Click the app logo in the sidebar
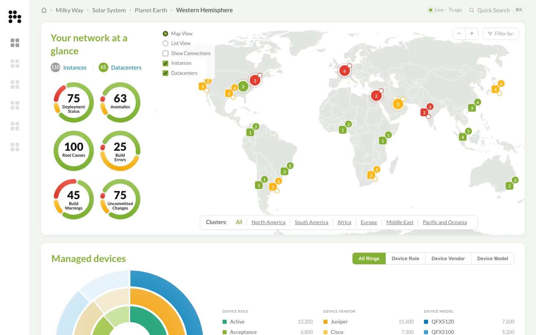Screen dimensions: 536x335 click(15, 17)
